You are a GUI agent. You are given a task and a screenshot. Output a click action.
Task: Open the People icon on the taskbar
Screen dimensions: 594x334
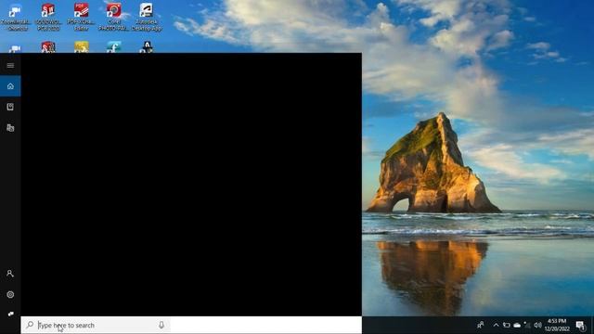(x=481, y=325)
